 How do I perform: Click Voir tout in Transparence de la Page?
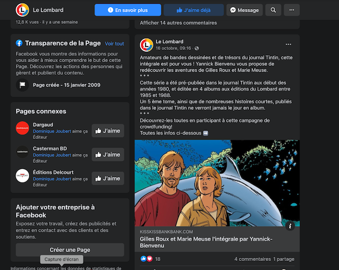tap(114, 43)
